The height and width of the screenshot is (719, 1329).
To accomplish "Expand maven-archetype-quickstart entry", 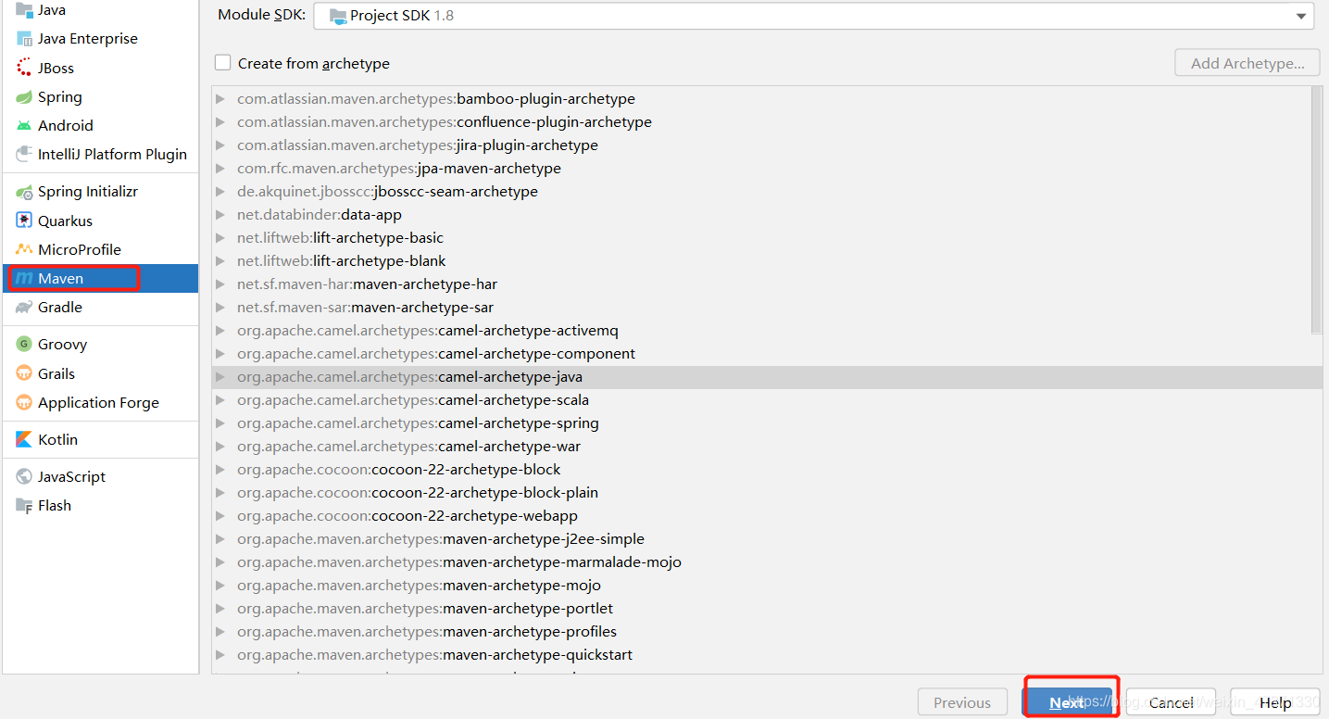I will click(x=220, y=655).
